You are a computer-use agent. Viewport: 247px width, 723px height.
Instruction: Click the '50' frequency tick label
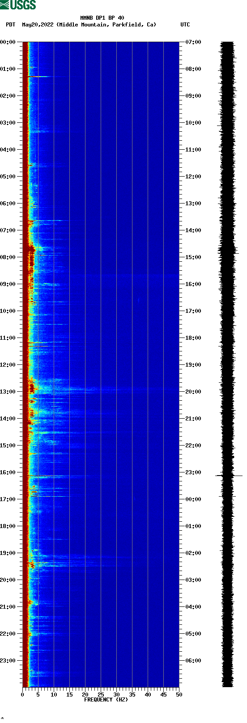[179, 695]
